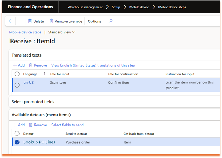222x158 pixels.
Task: Click Add plus in Available detours
Action: (x=15, y=125)
